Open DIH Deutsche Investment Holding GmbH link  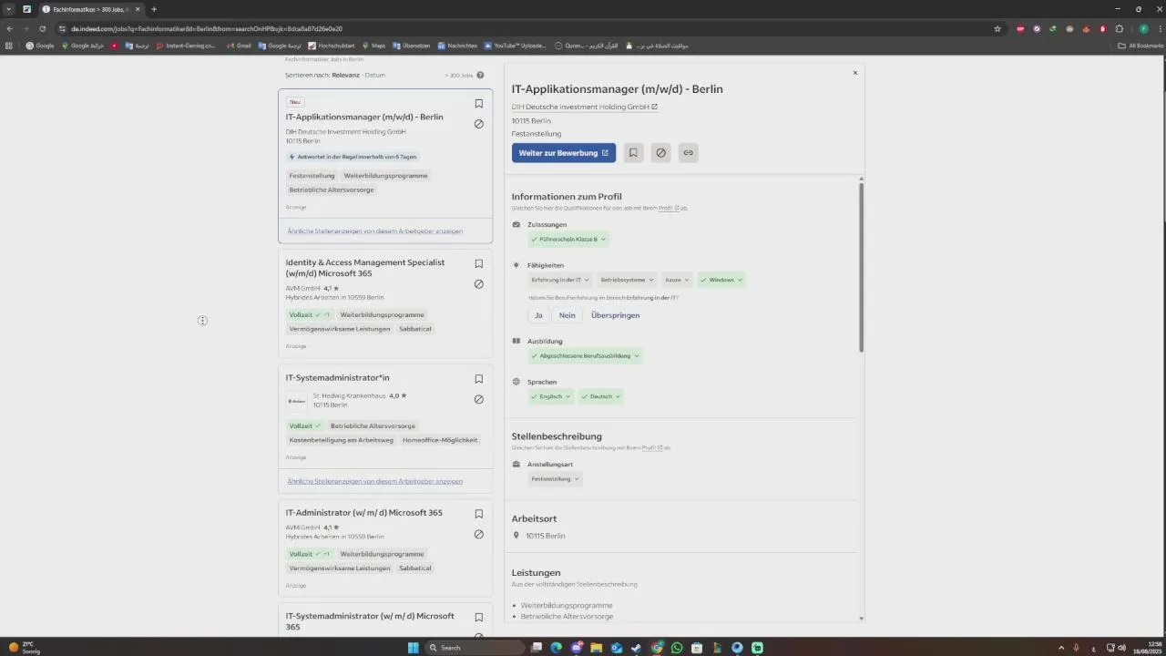tap(584, 107)
